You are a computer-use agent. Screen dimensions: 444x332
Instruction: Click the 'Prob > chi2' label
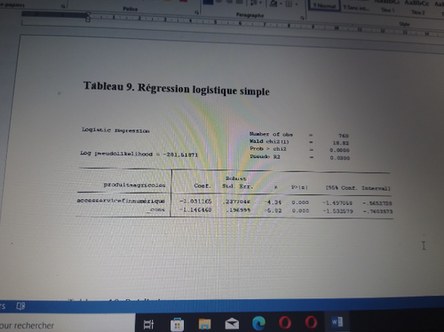pyautogui.click(x=268, y=149)
